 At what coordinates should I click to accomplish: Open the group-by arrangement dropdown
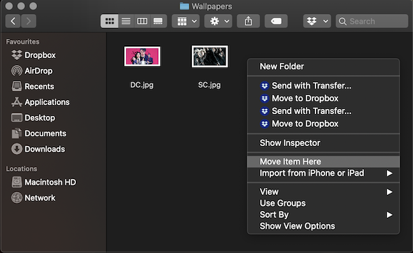185,21
